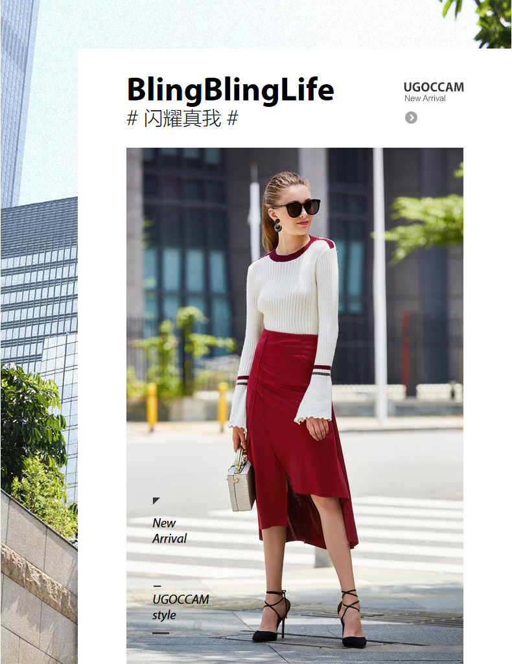Image resolution: width=512 pixels, height=664 pixels.
Task: Click the small dark triangle above New Arrival
Action: 156,501
